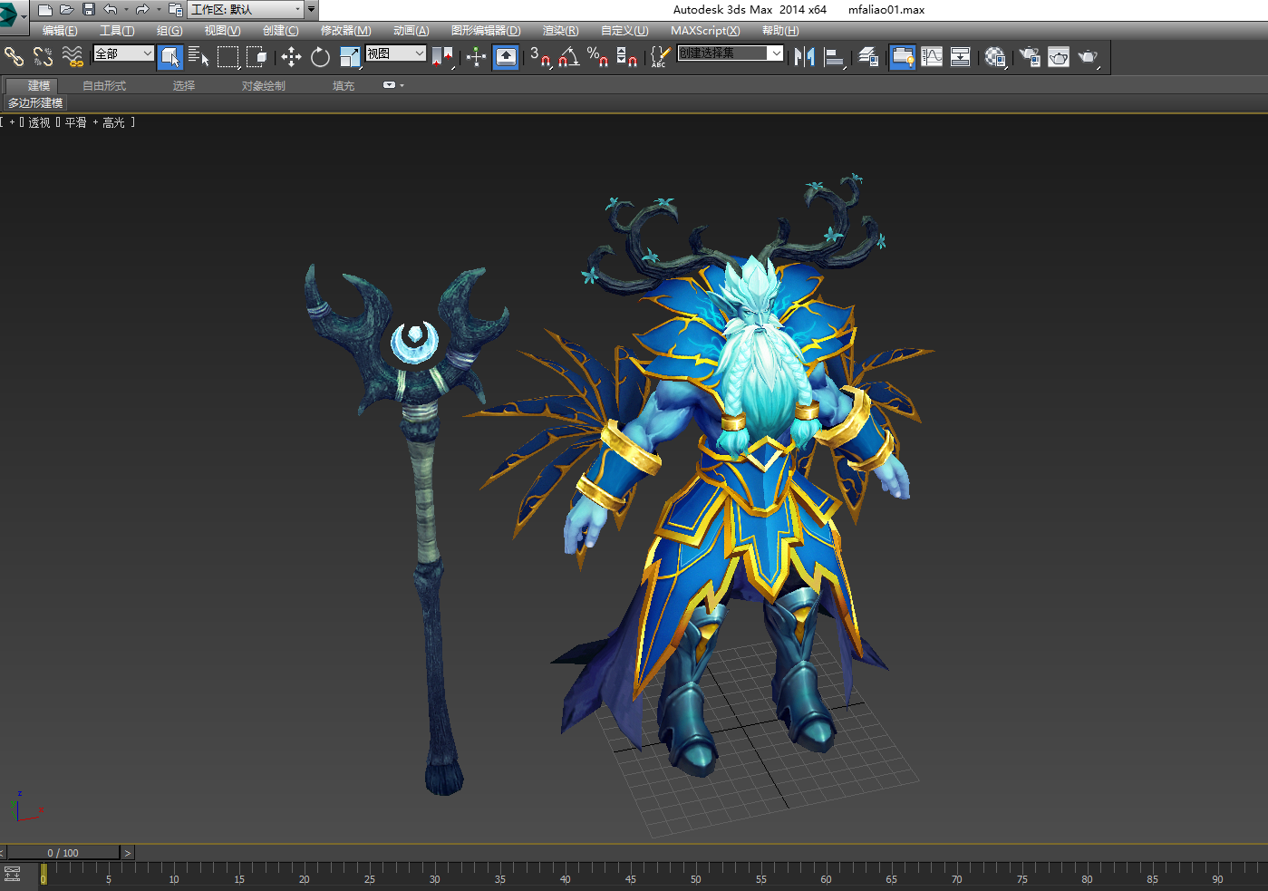Click the Use Pivot Point Center icon

[443, 57]
